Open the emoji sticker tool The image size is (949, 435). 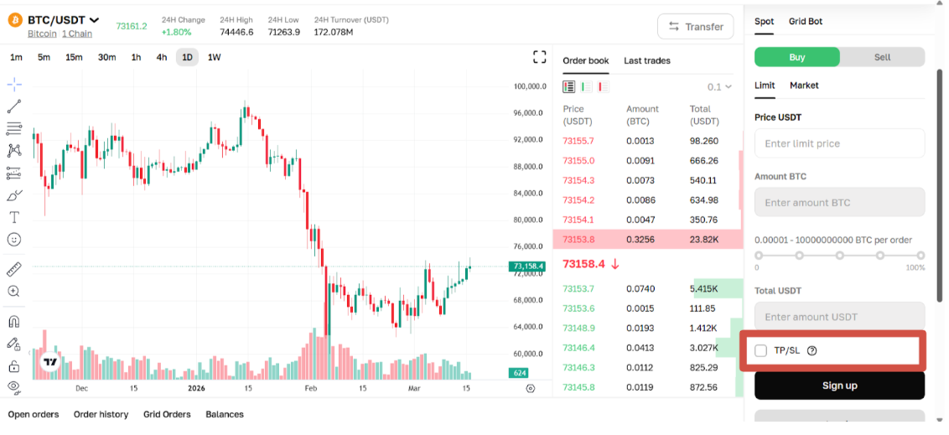tap(14, 240)
